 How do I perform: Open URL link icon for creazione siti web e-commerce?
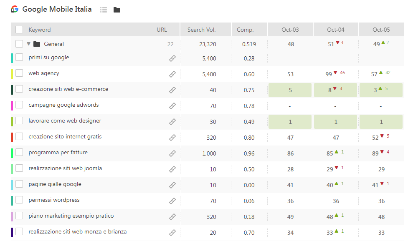pyautogui.click(x=172, y=90)
